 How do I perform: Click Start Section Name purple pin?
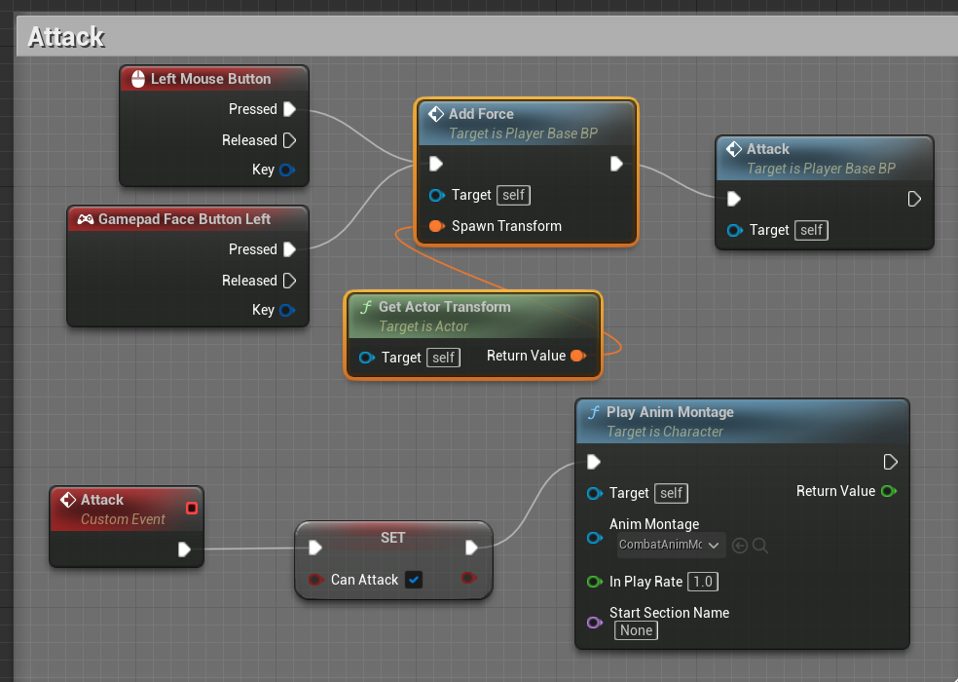(x=595, y=623)
